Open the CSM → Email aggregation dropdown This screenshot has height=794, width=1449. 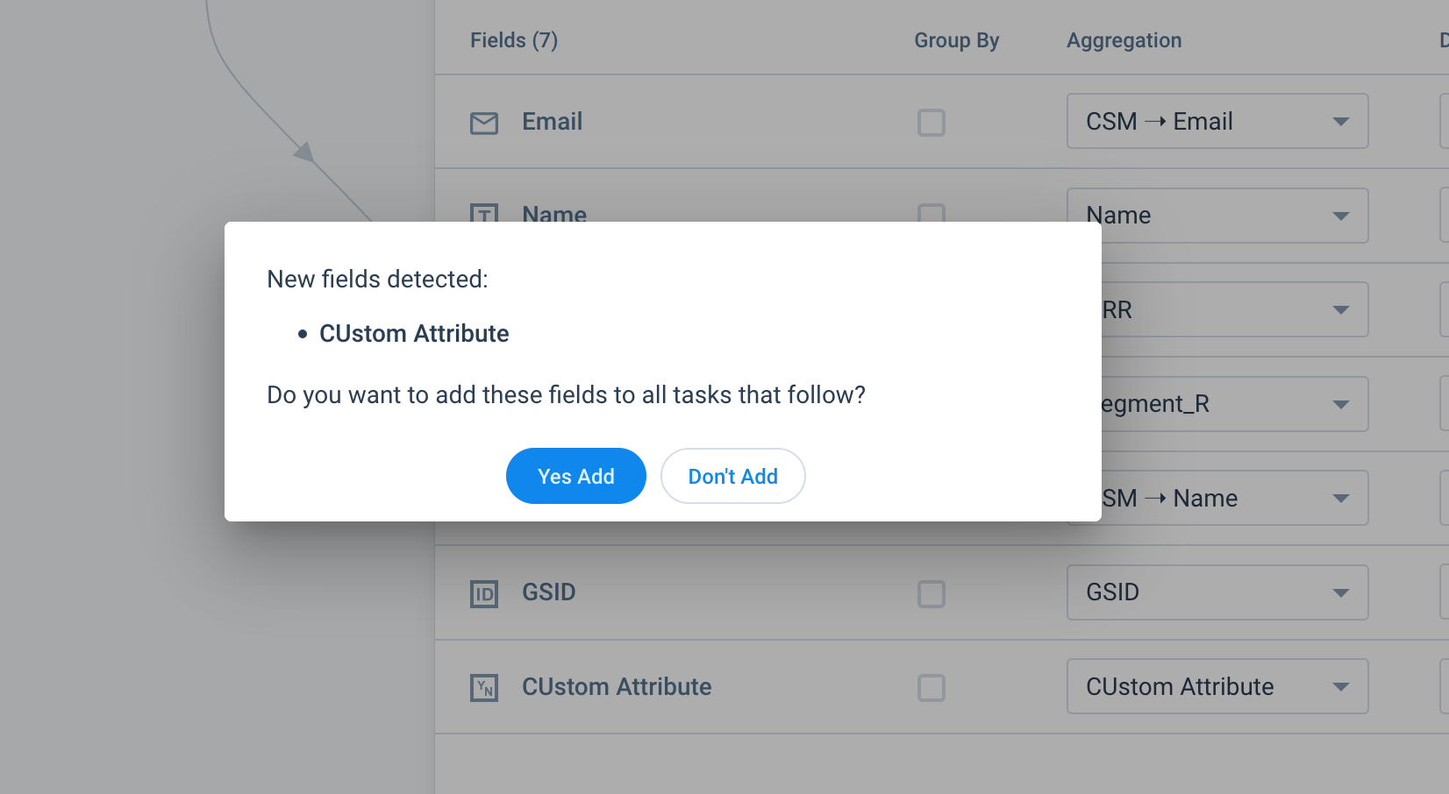click(1217, 121)
